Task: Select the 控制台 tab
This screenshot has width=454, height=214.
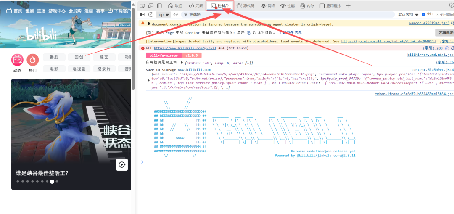Action: [219, 6]
